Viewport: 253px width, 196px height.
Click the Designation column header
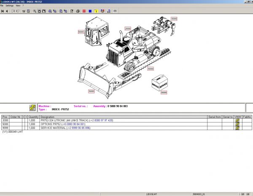tap(47, 117)
